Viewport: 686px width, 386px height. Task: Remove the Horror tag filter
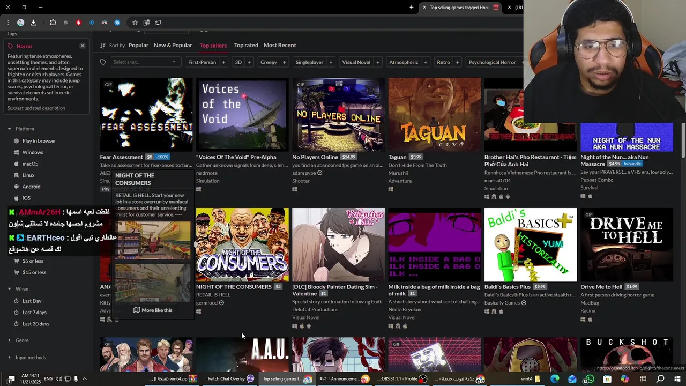tap(83, 46)
